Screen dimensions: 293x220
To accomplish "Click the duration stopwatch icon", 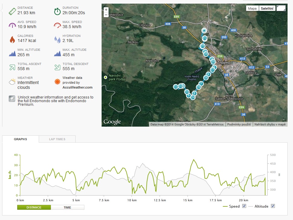I will tap(57, 11).
